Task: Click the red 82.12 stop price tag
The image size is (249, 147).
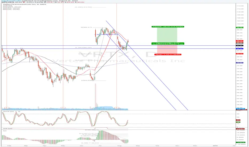Action: pyautogui.click(x=239, y=54)
